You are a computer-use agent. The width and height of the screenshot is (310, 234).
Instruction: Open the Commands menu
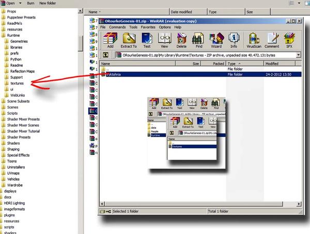[x=117, y=27]
